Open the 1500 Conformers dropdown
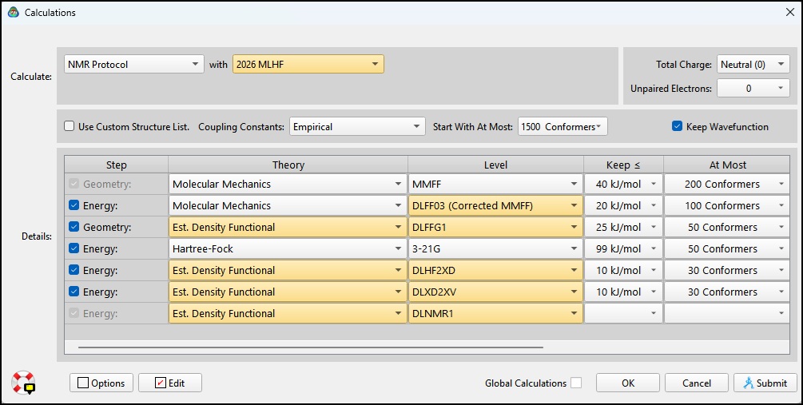 [x=562, y=126]
